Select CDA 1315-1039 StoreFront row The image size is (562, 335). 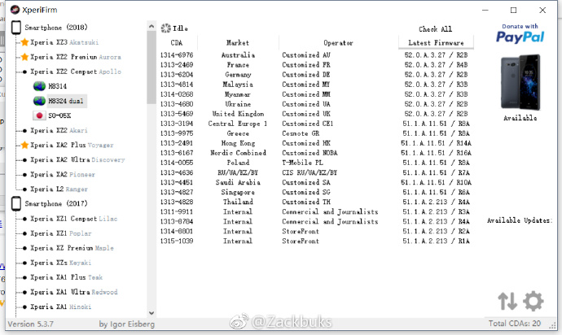pos(314,241)
